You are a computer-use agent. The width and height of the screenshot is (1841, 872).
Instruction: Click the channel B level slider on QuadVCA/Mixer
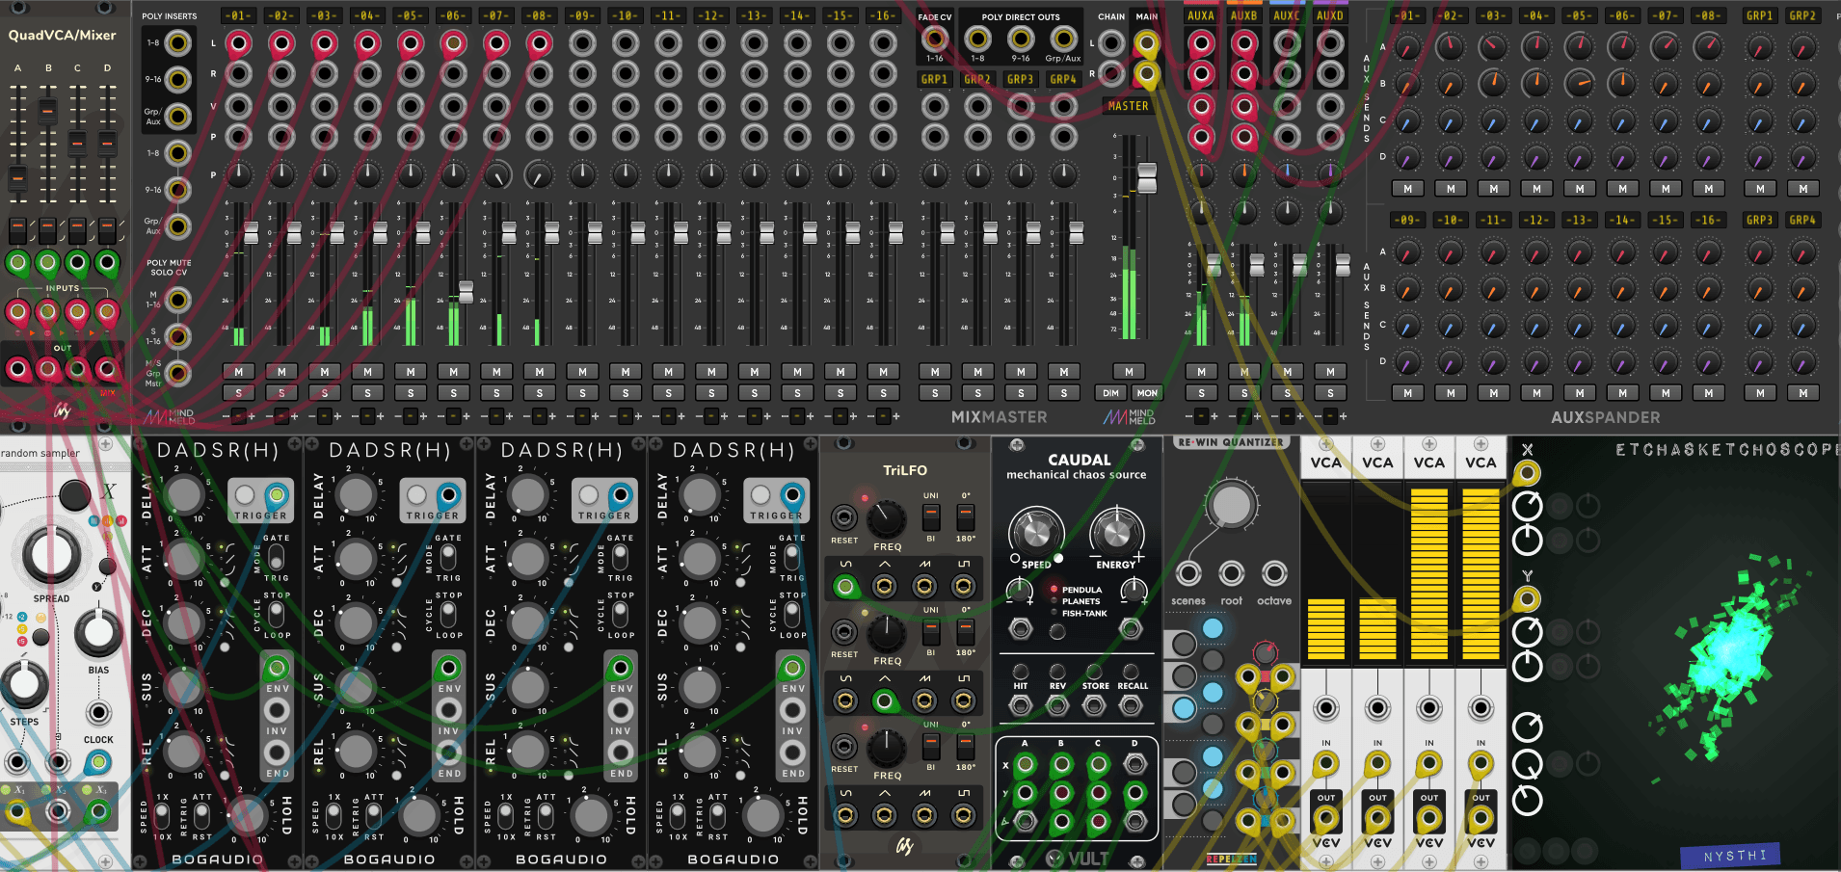[x=47, y=111]
